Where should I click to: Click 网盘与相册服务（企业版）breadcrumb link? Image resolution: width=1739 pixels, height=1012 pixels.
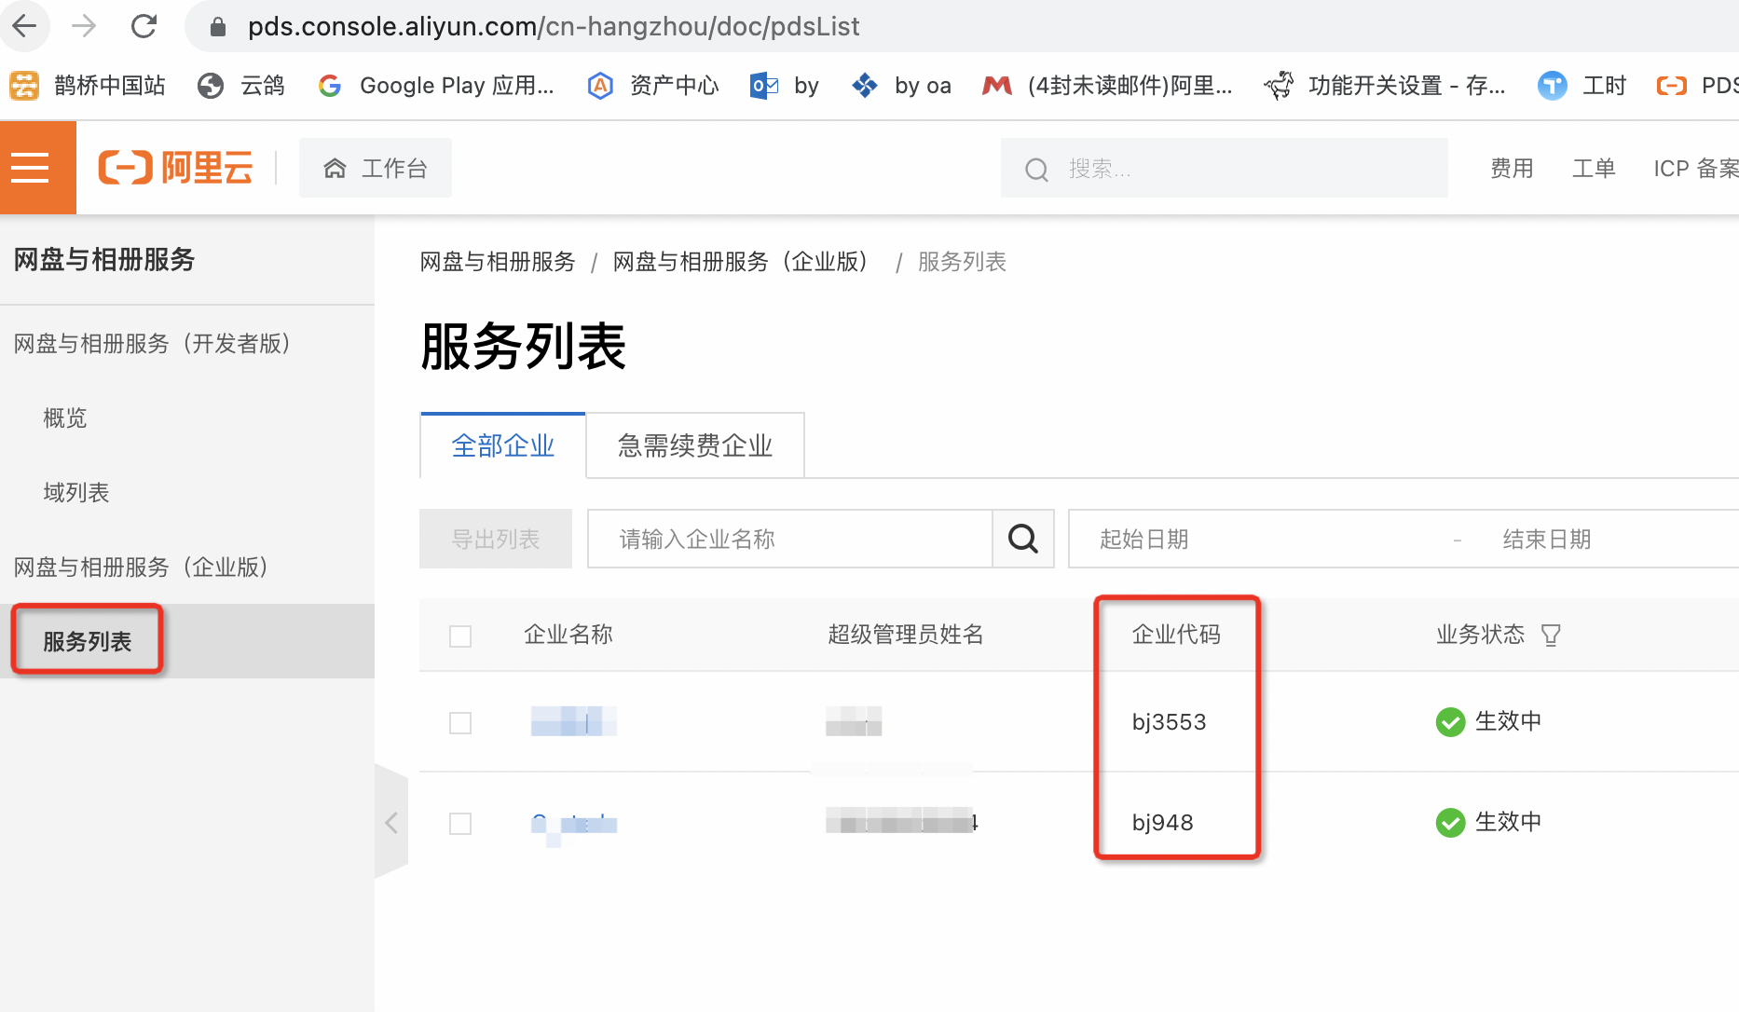coord(742,262)
